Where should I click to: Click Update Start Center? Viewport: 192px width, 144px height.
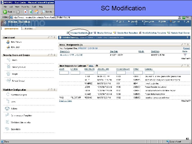tap(180, 33)
